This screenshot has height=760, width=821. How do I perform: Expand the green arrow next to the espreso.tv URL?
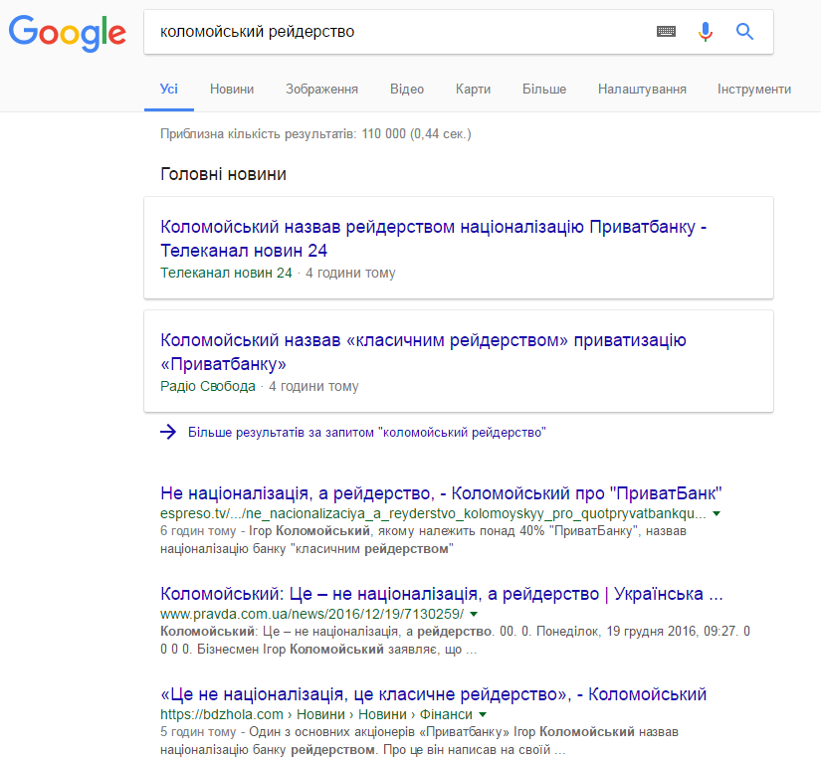click(x=717, y=513)
